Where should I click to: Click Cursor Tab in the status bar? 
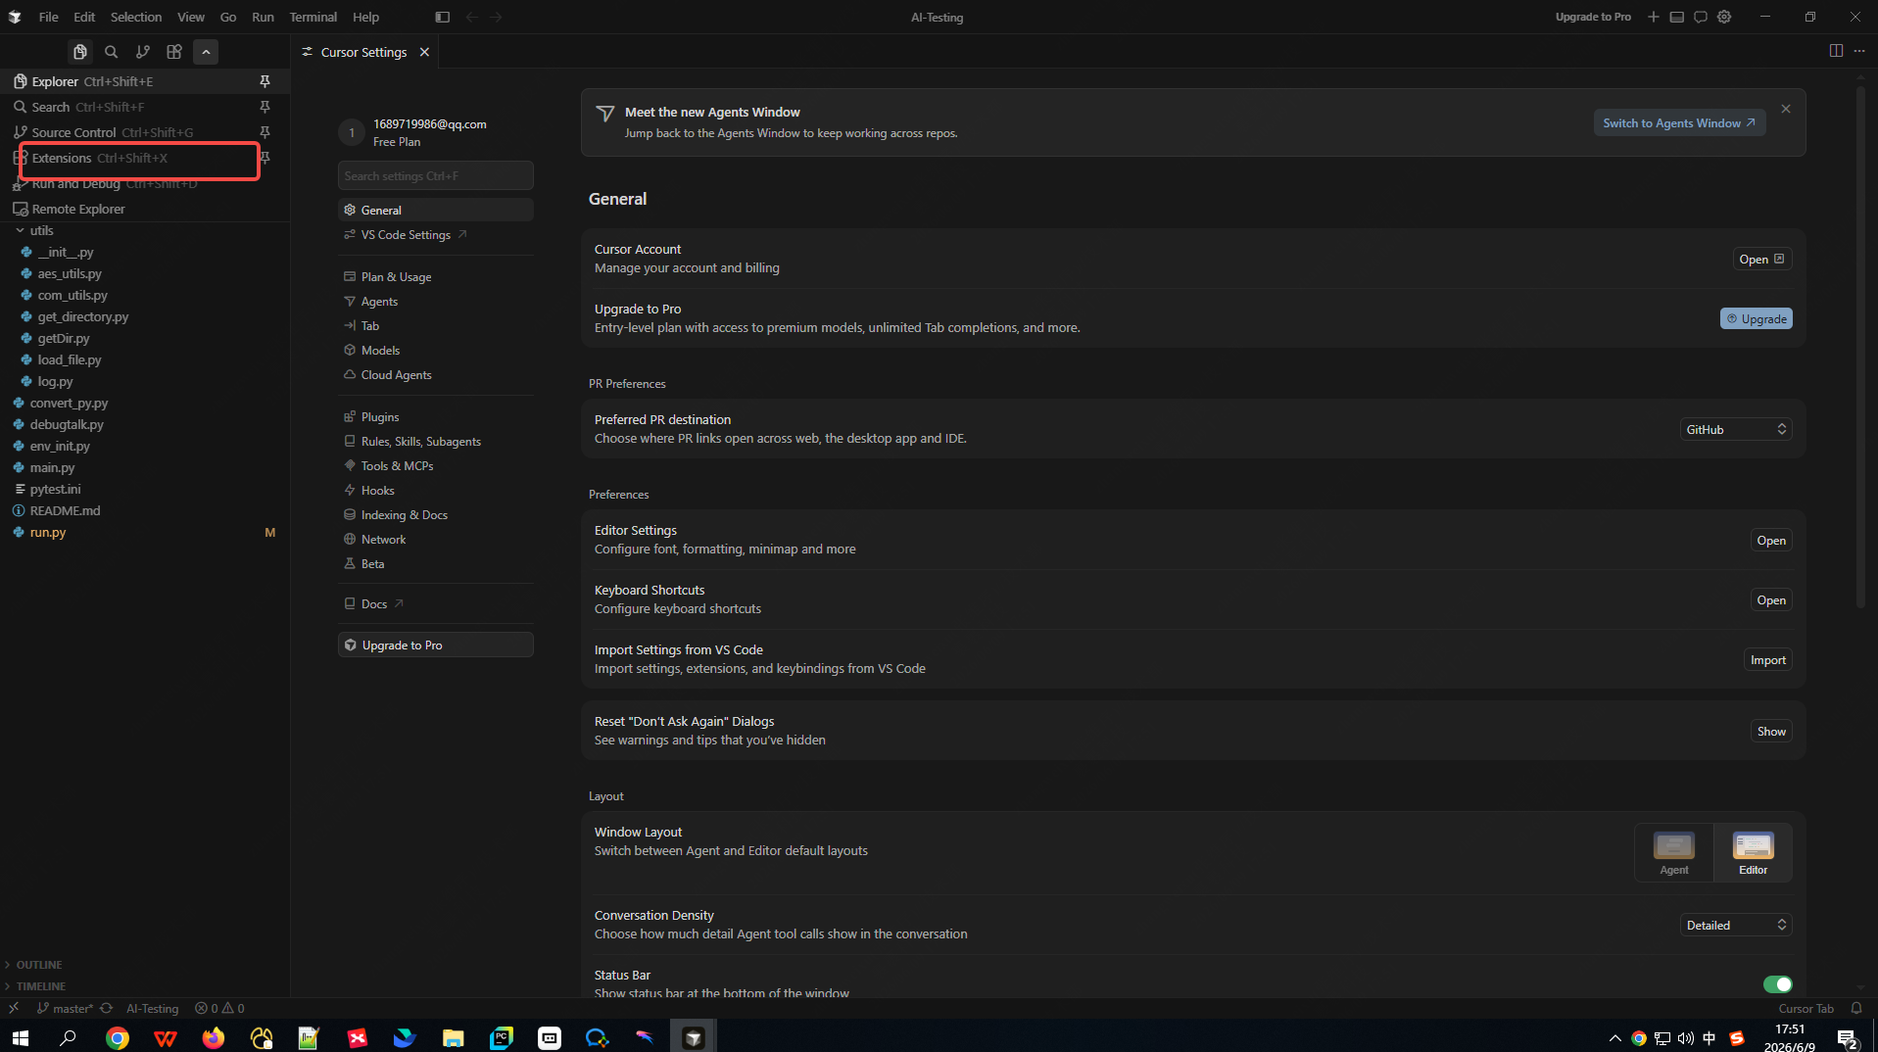point(1806,1008)
